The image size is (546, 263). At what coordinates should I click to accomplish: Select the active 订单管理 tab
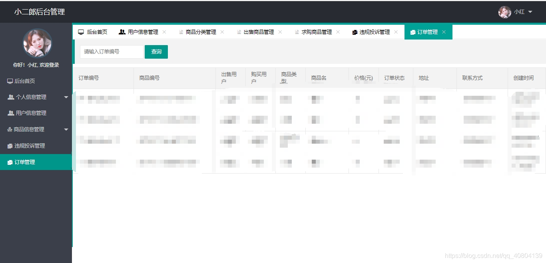(428, 32)
